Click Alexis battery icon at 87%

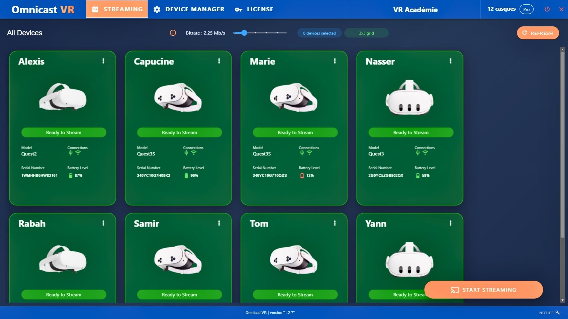coord(70,175)
